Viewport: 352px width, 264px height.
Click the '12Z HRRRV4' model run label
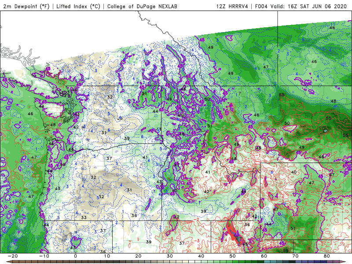coord(232,6)
